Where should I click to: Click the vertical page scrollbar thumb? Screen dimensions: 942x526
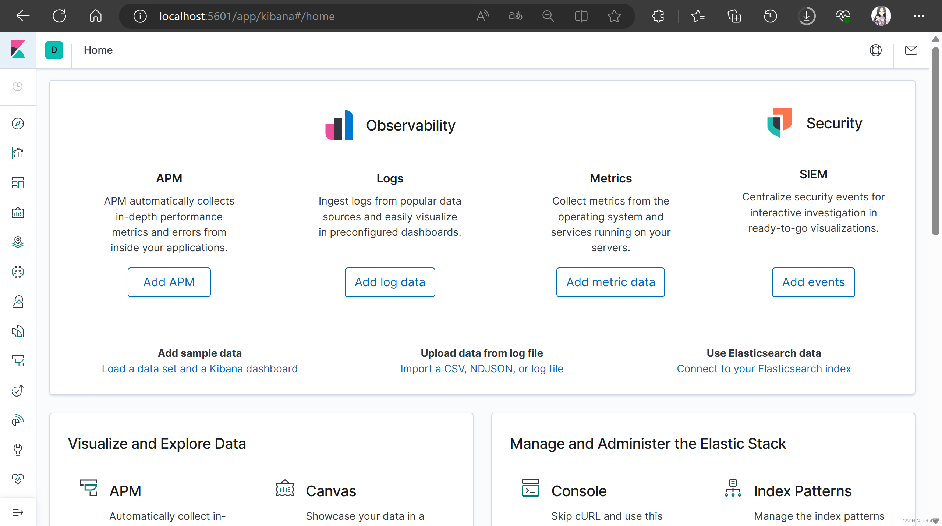[x=936, y=141]
